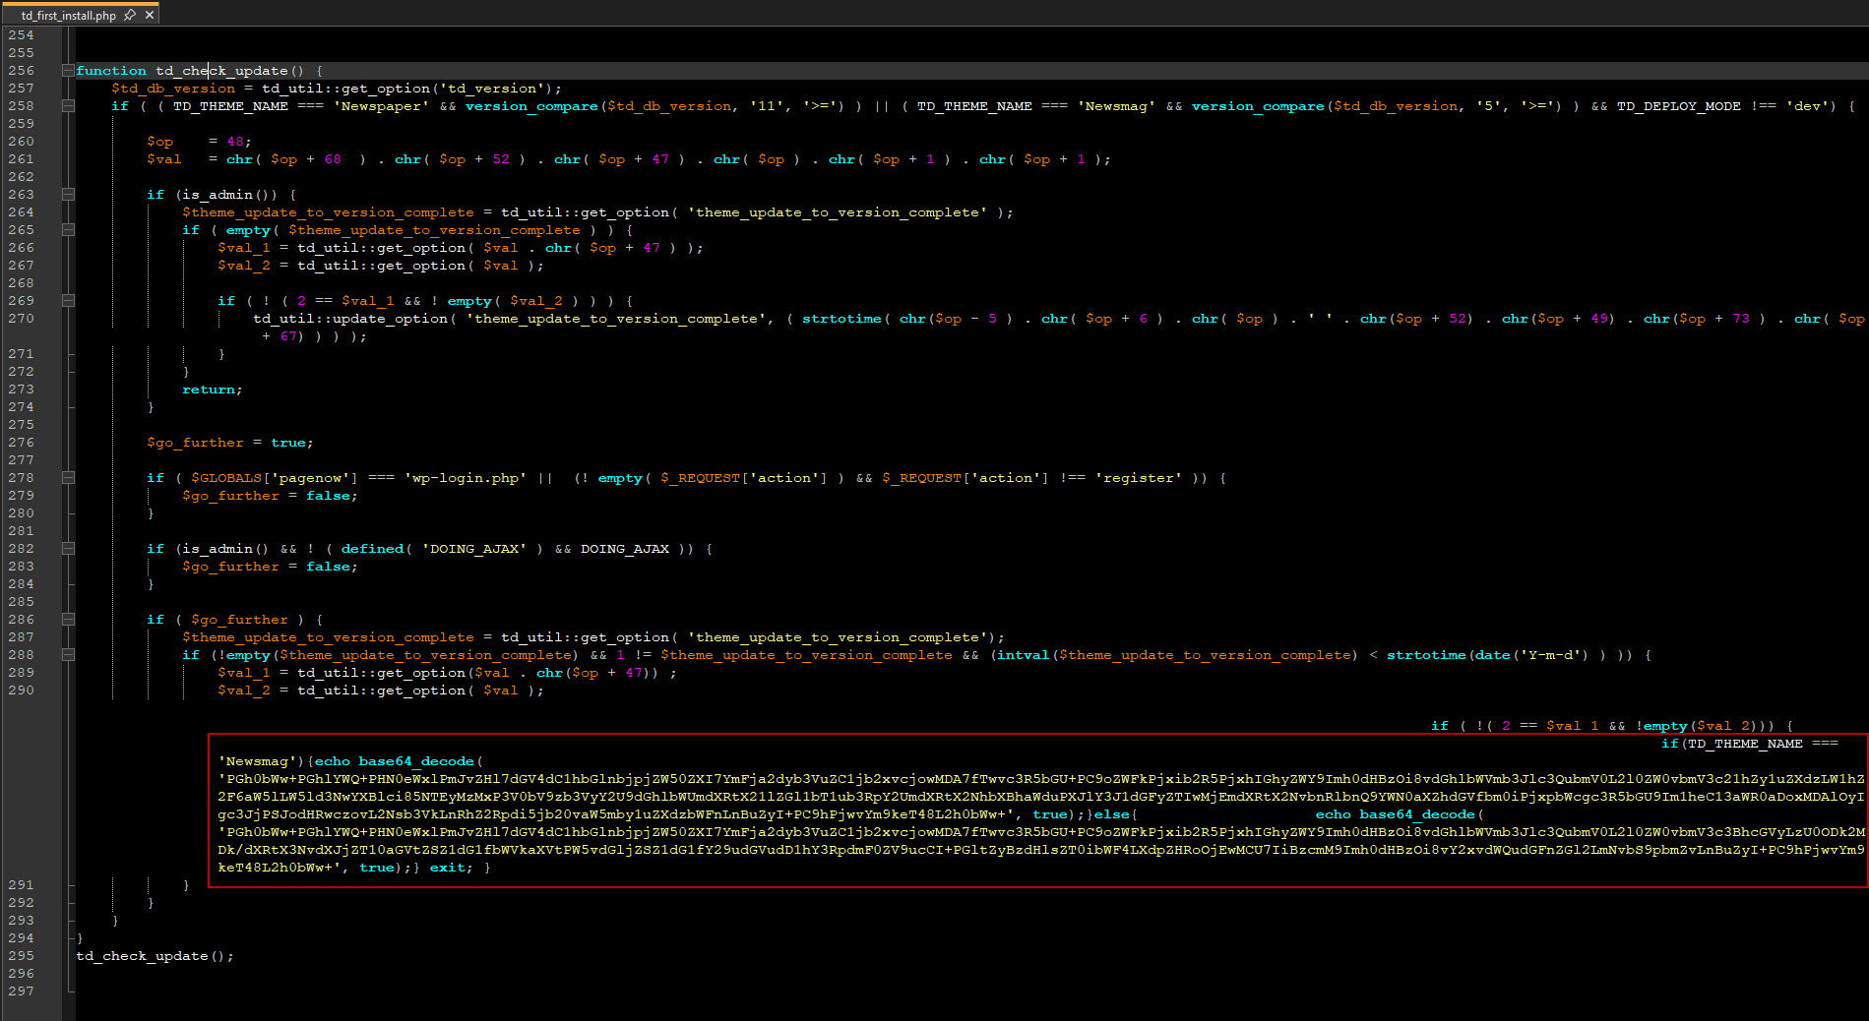Click the $go_further = true; assignment on line 276
The width and height of the screenshot is (1869, 1021).
pos(229,443)
